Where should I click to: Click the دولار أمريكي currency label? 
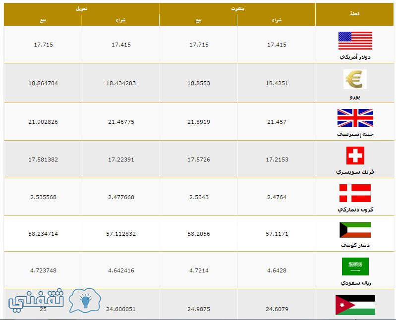click(355, 57)
